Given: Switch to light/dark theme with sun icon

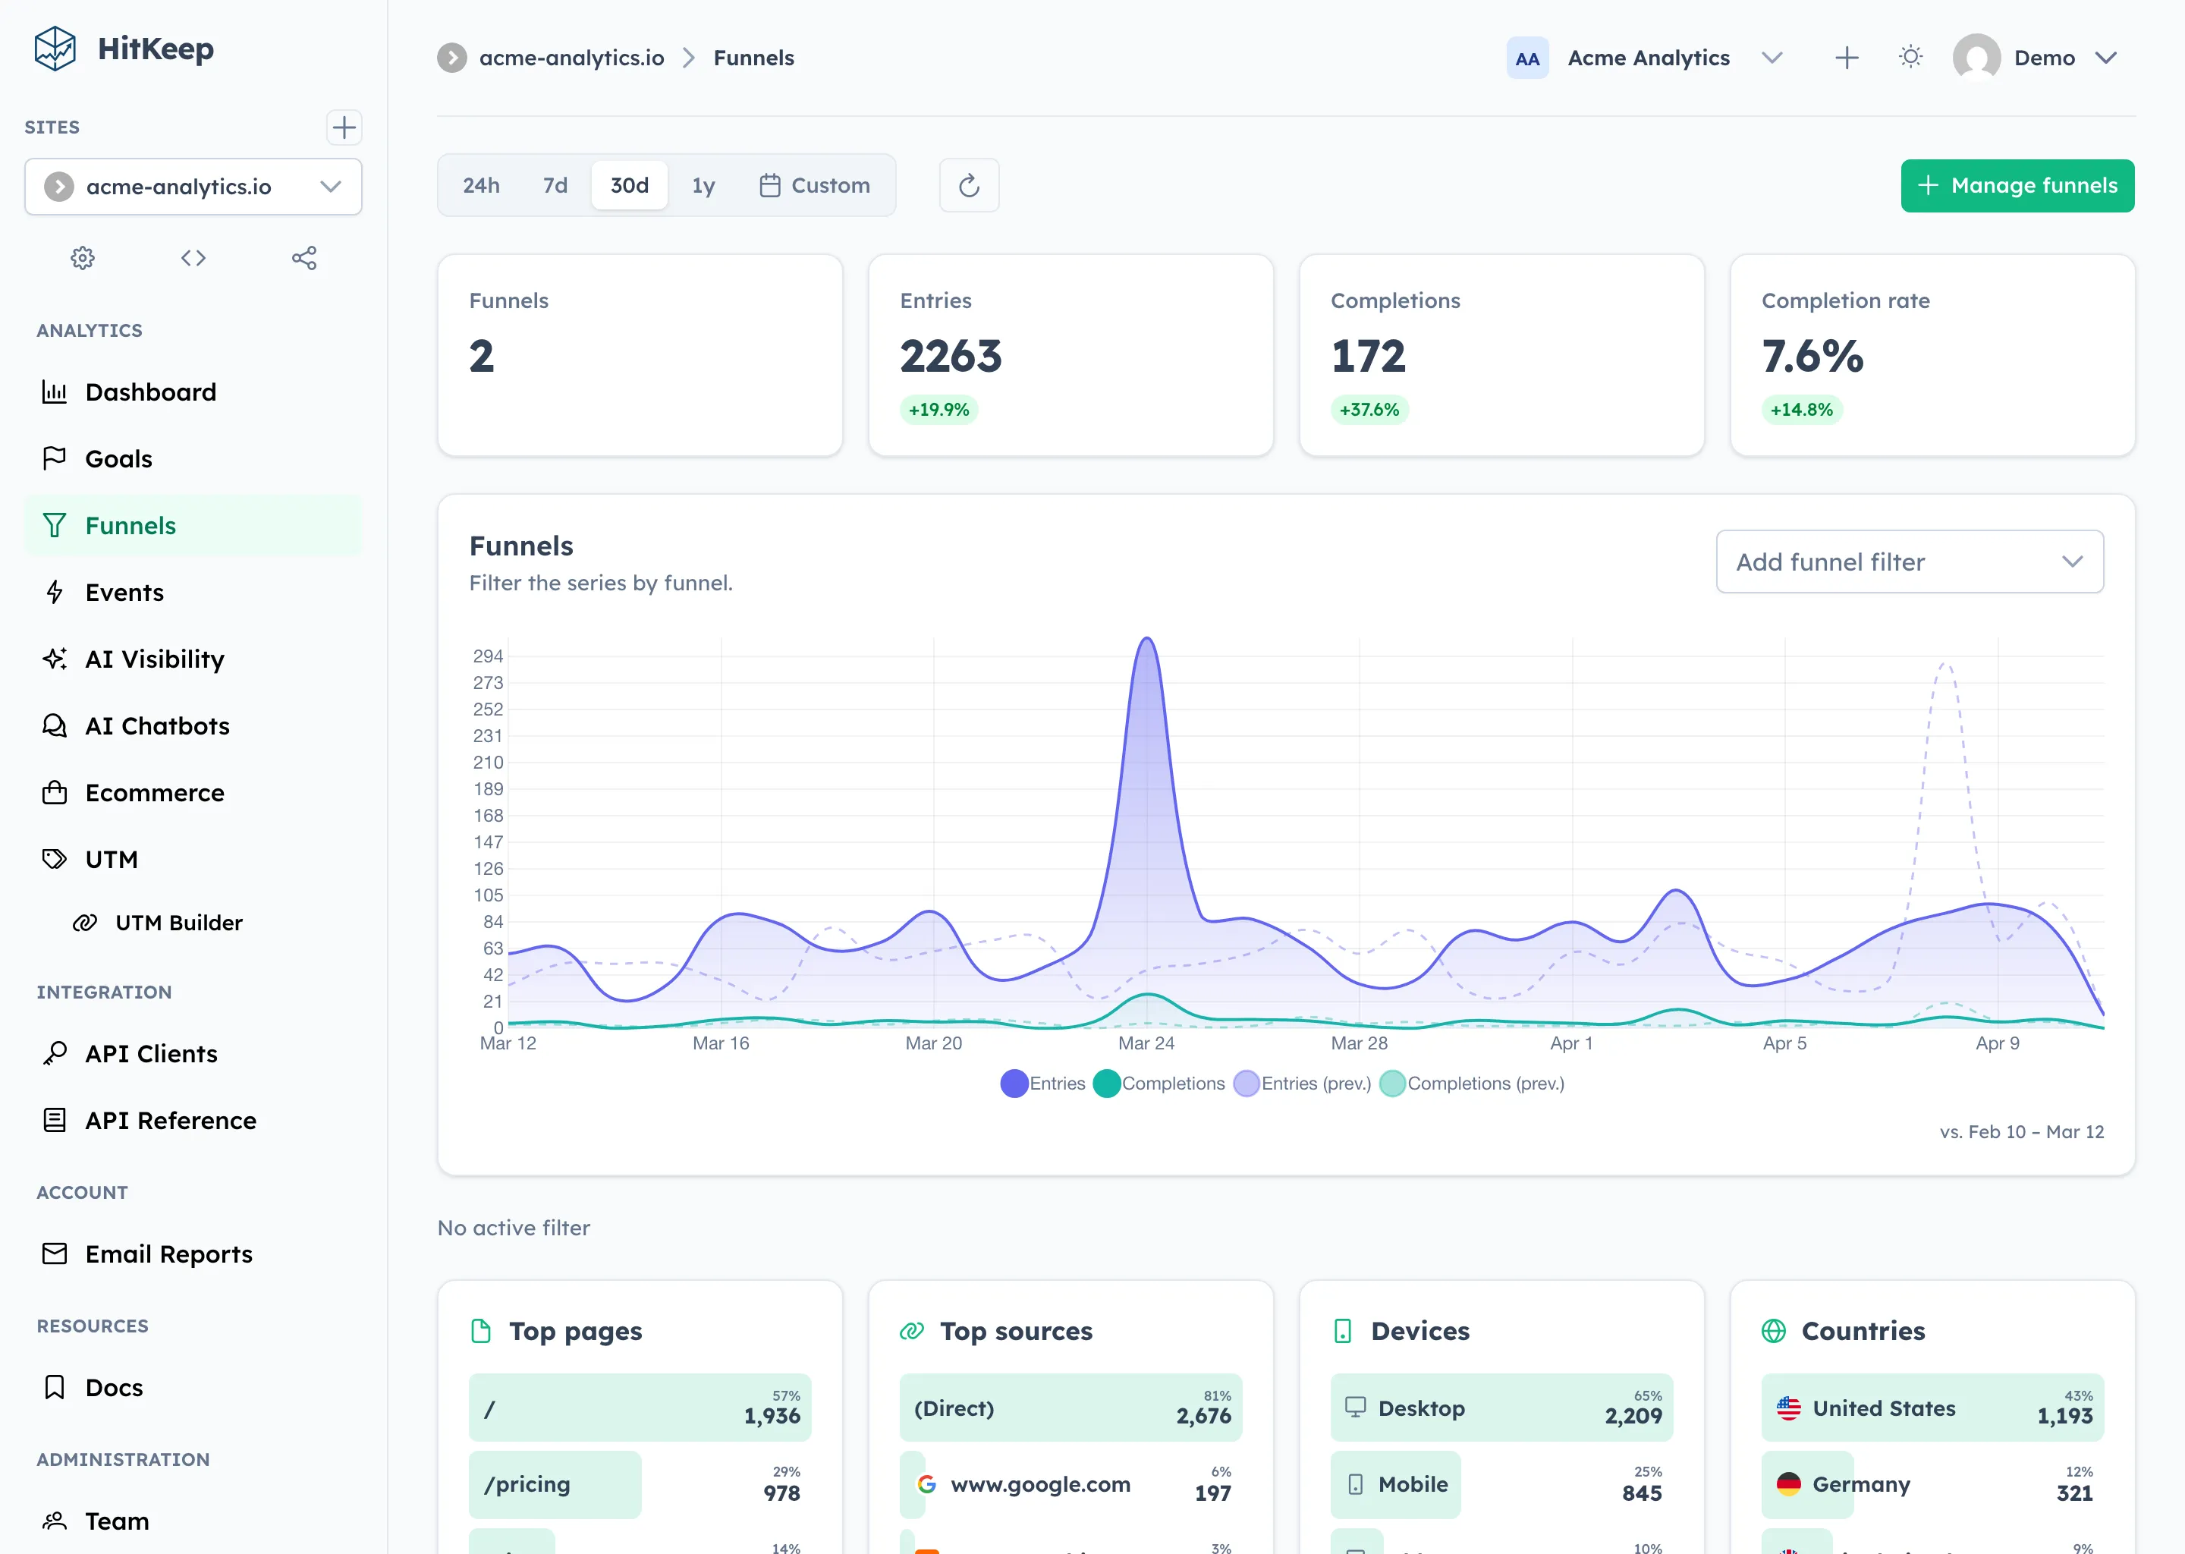Looking at the screenshot, I should tap(1910, 56).
